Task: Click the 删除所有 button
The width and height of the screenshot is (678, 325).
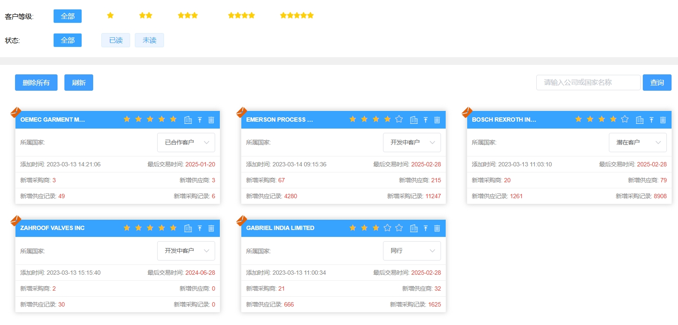Action: pos(36,83)
